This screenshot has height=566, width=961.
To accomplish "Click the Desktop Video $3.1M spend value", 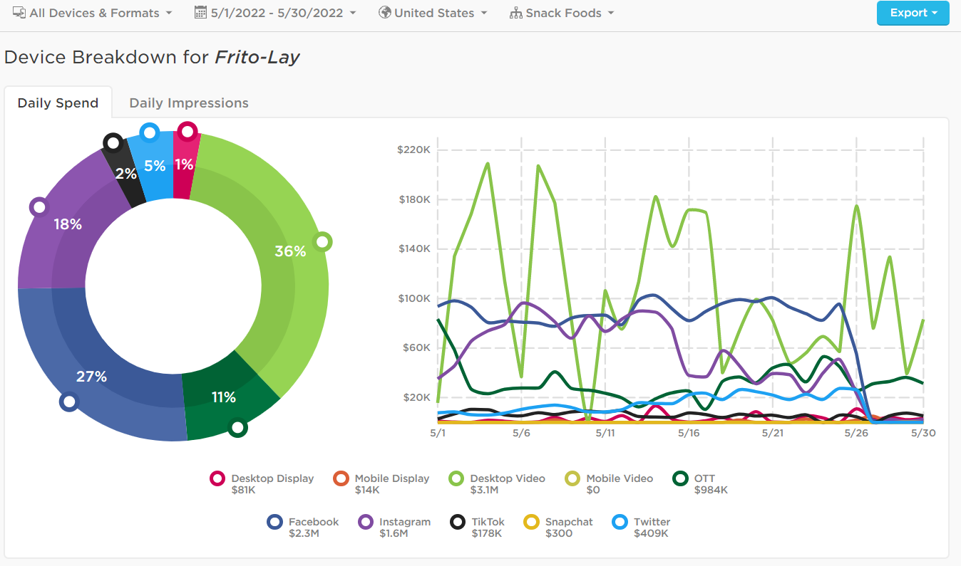I will pos(484,490).
